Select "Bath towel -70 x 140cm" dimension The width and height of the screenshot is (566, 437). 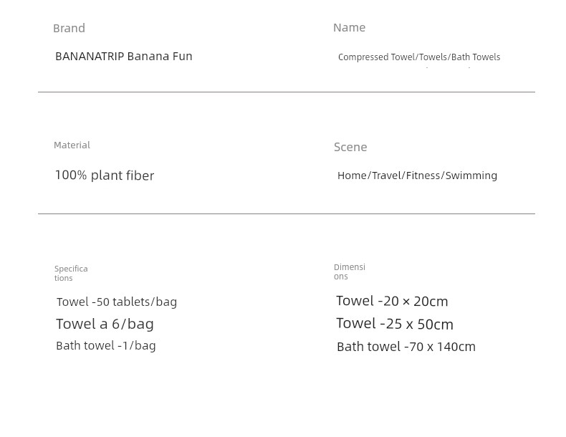tap(406, 347)
